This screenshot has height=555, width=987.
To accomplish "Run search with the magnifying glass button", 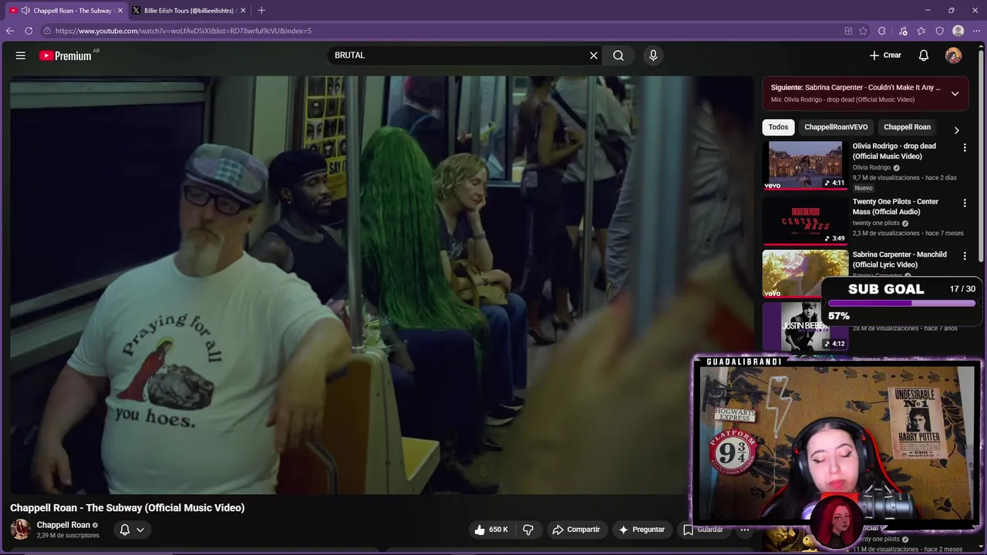I will point(618,55).
